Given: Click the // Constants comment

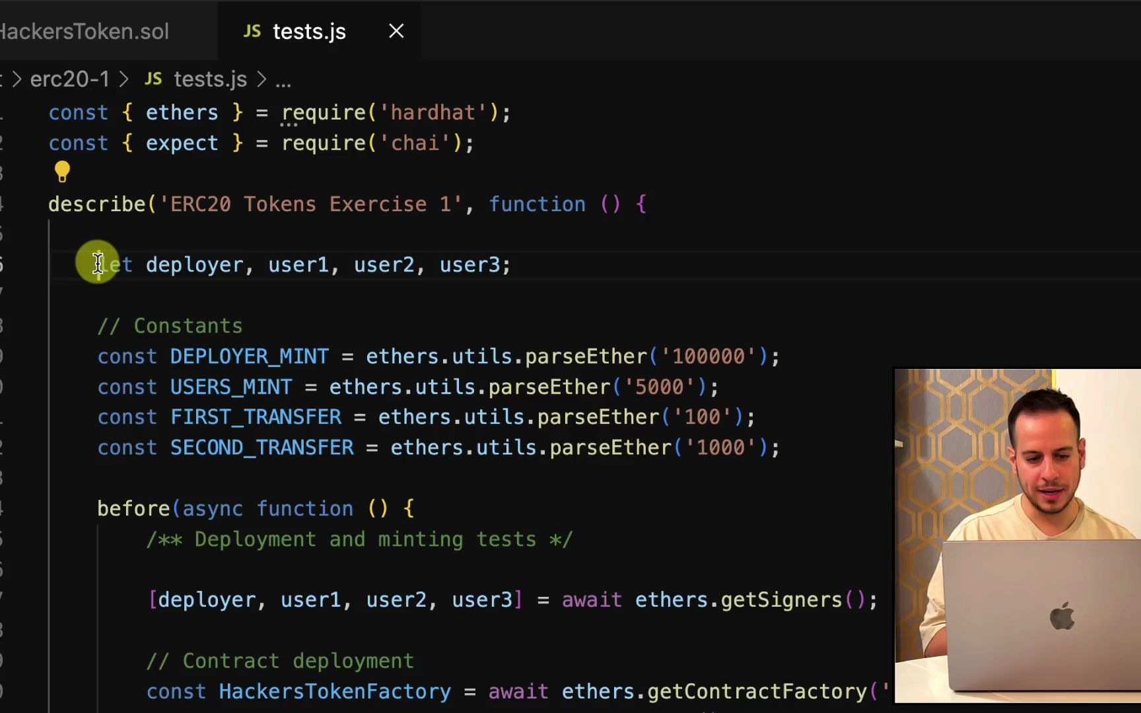Looking at the screenshot, I should 170,326.
